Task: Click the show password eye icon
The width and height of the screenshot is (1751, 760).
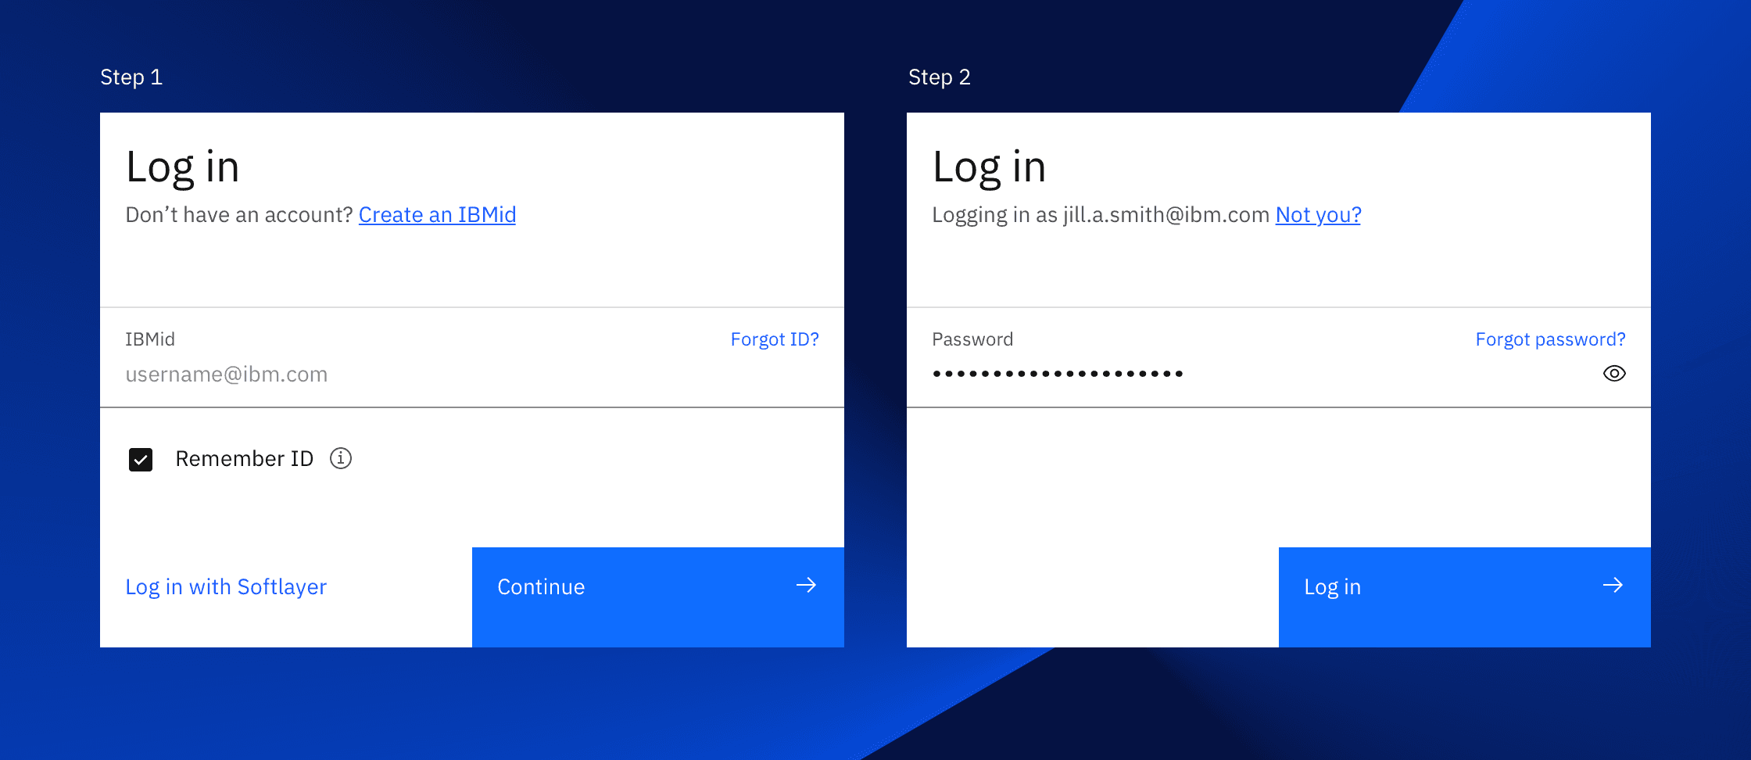Action: pyautogui.click(x=1615, y=374)
